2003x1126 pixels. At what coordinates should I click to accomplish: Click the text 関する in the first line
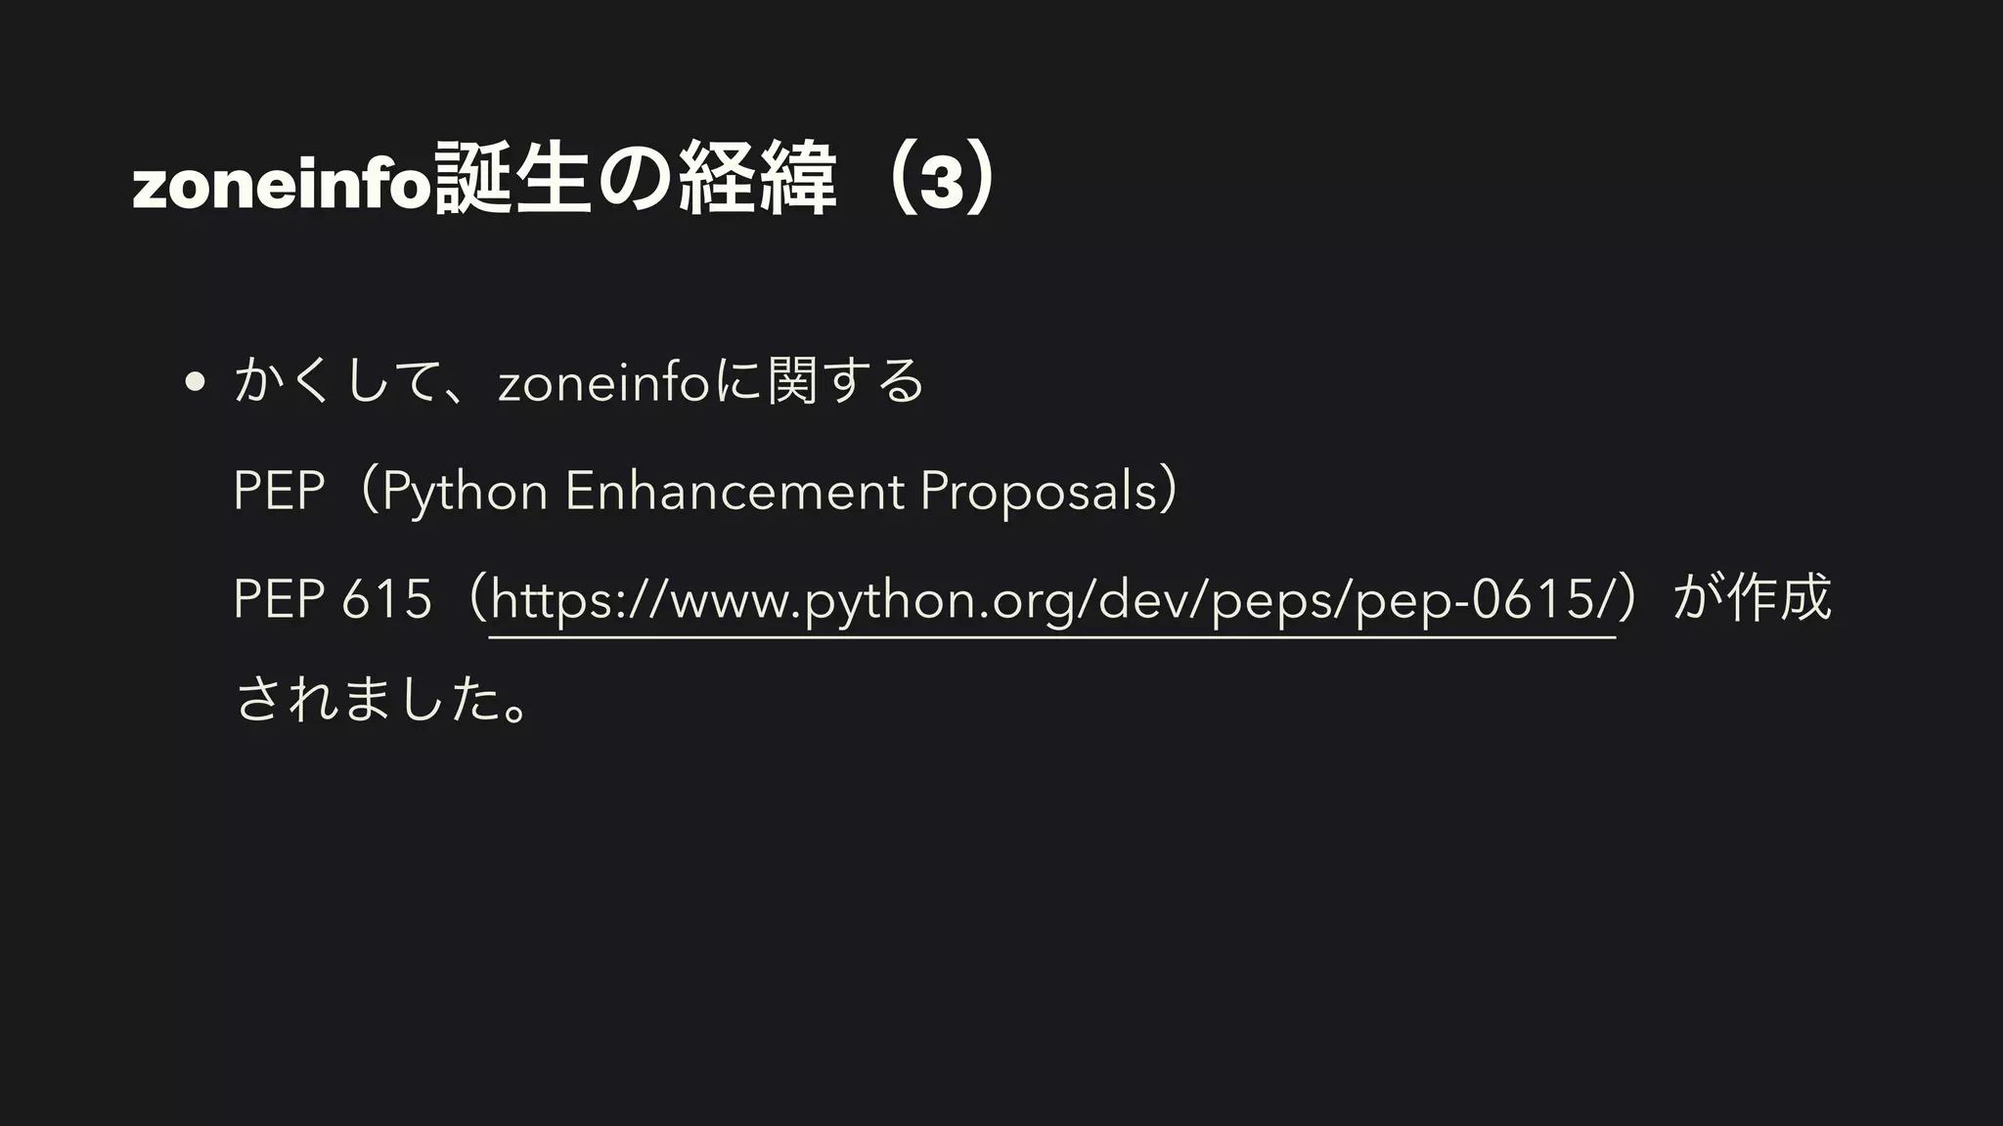[x=845, y=382]
